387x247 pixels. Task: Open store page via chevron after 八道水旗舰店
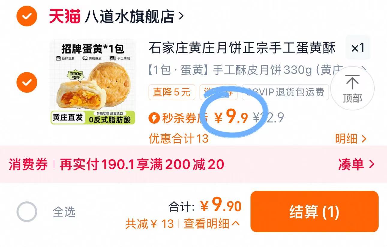[181, 16]
